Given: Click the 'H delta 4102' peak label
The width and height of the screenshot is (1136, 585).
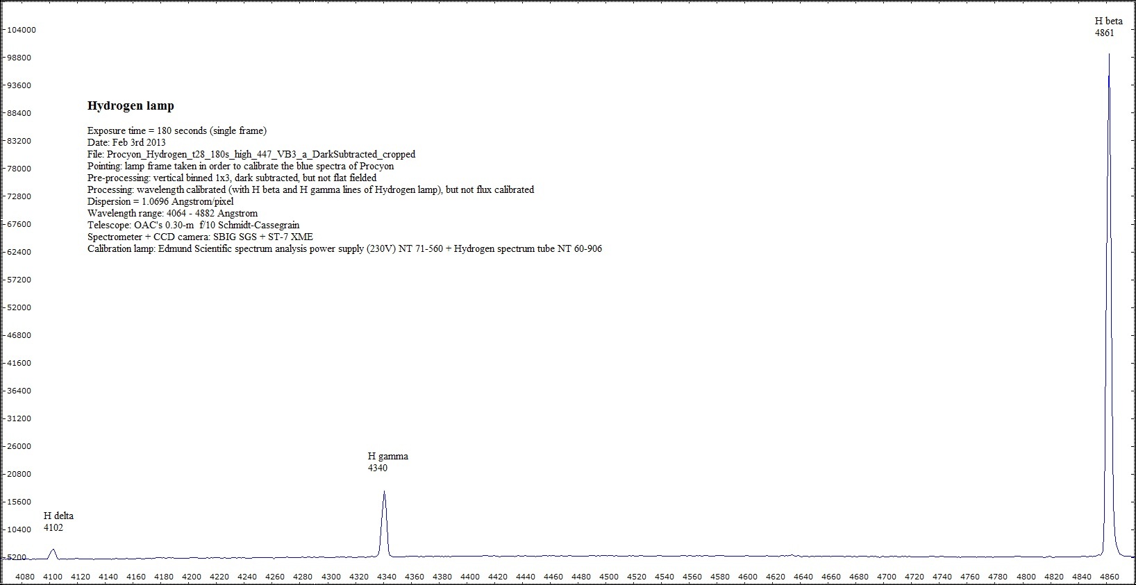Looking at the screenshot, I should (x=58, y=522).
